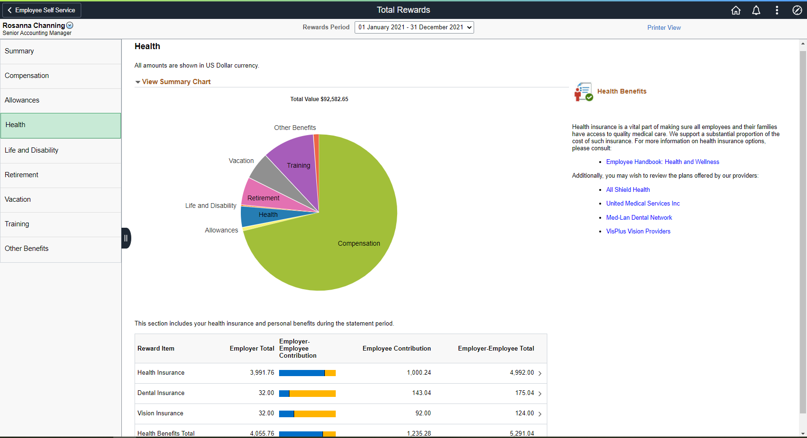Open the notifications bell
This screenshot has height=438, width=807.
(756, 10)
